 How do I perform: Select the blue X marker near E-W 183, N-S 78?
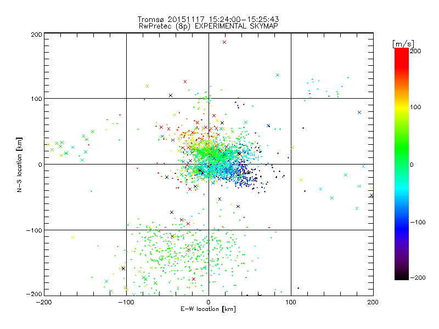(x=359, y=112)
